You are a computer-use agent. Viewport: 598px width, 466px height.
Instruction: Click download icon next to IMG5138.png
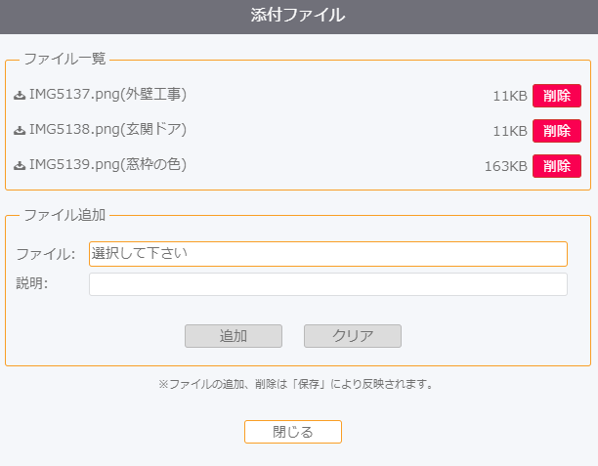[20, 130]
